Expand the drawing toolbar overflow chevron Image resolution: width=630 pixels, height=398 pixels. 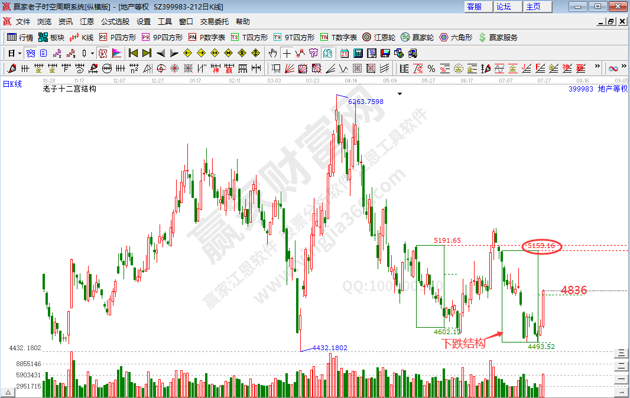coord(597,67)
